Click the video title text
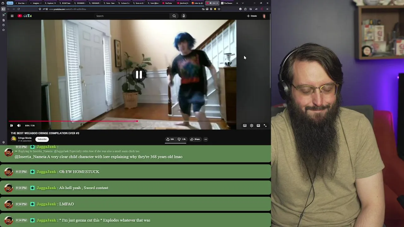 point(45,133)
